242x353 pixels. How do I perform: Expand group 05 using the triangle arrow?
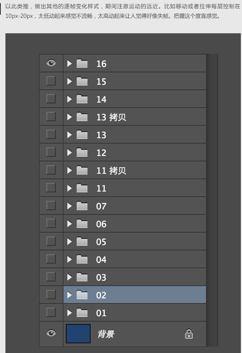click(70, 242)
